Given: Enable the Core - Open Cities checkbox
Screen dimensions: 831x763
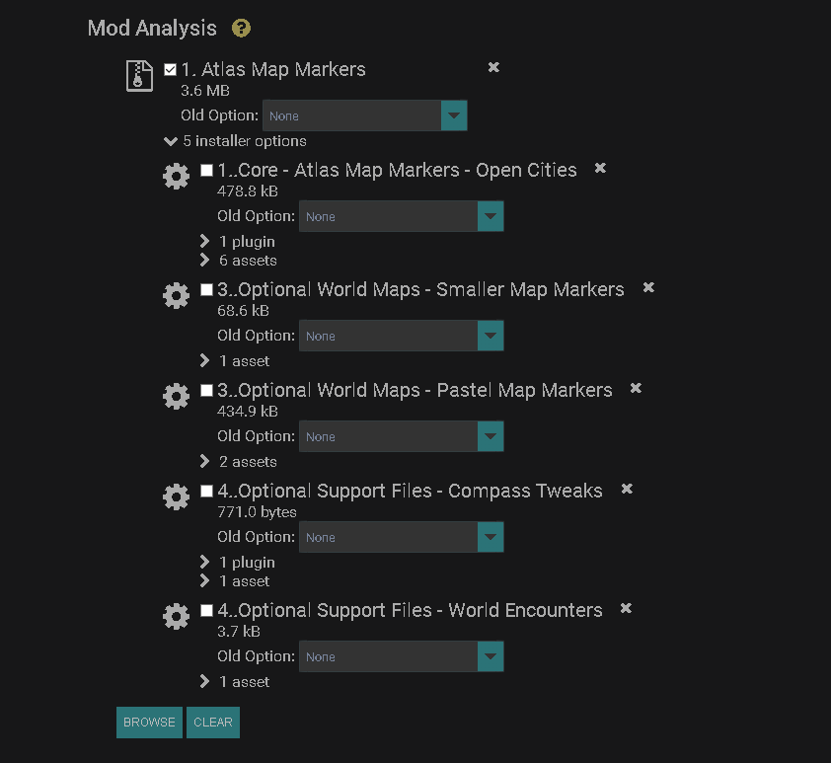Looking at the screenshot, I should point(206,170).
